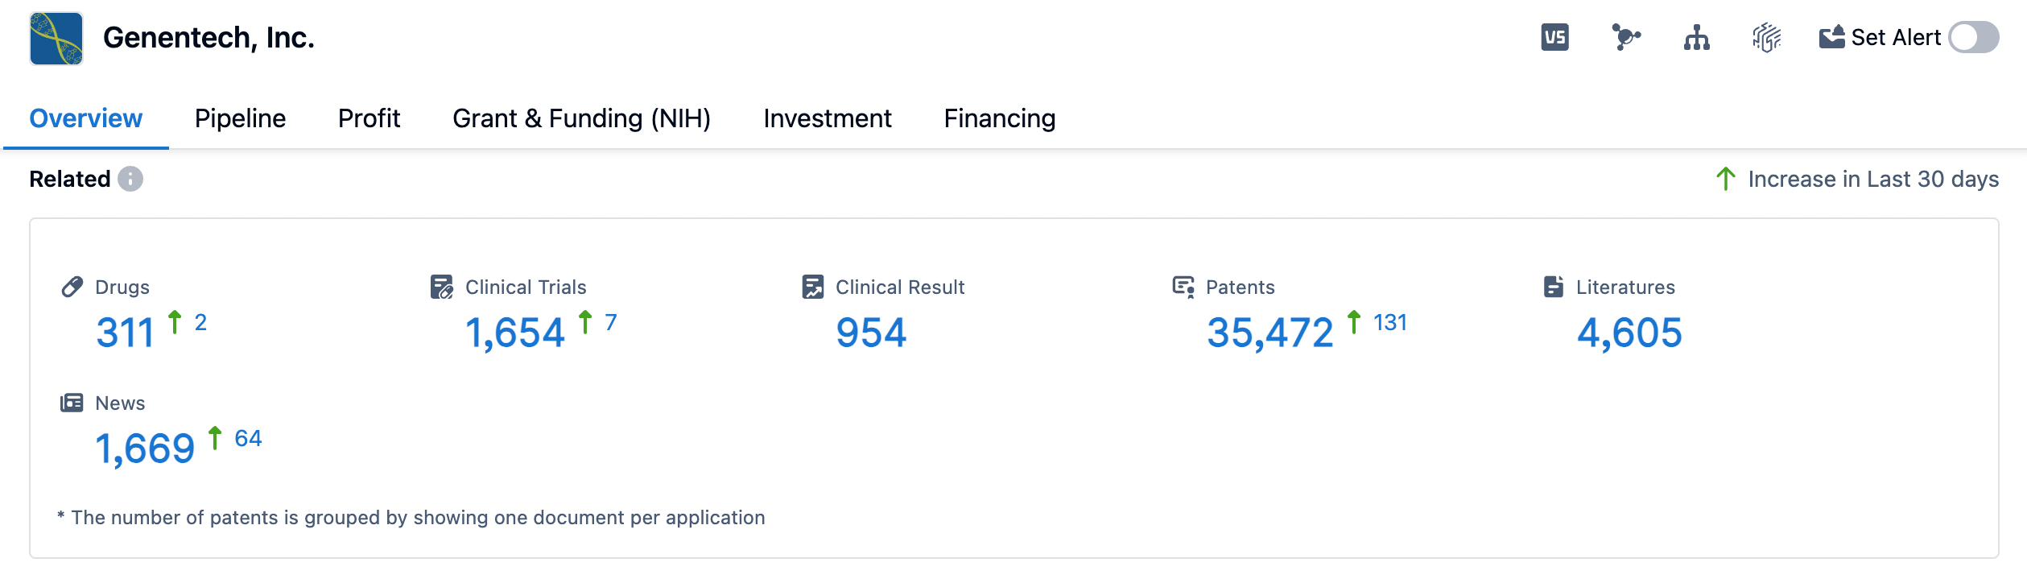The width and height of the screenshot is (2027, 583).
Task: Click the 64 news increase number
Action: click(x=248, y=438)
